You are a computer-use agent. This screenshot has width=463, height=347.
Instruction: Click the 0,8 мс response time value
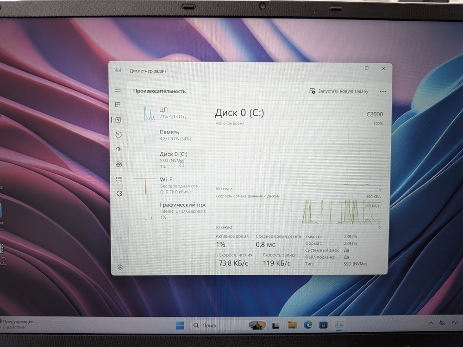point(265,244)
